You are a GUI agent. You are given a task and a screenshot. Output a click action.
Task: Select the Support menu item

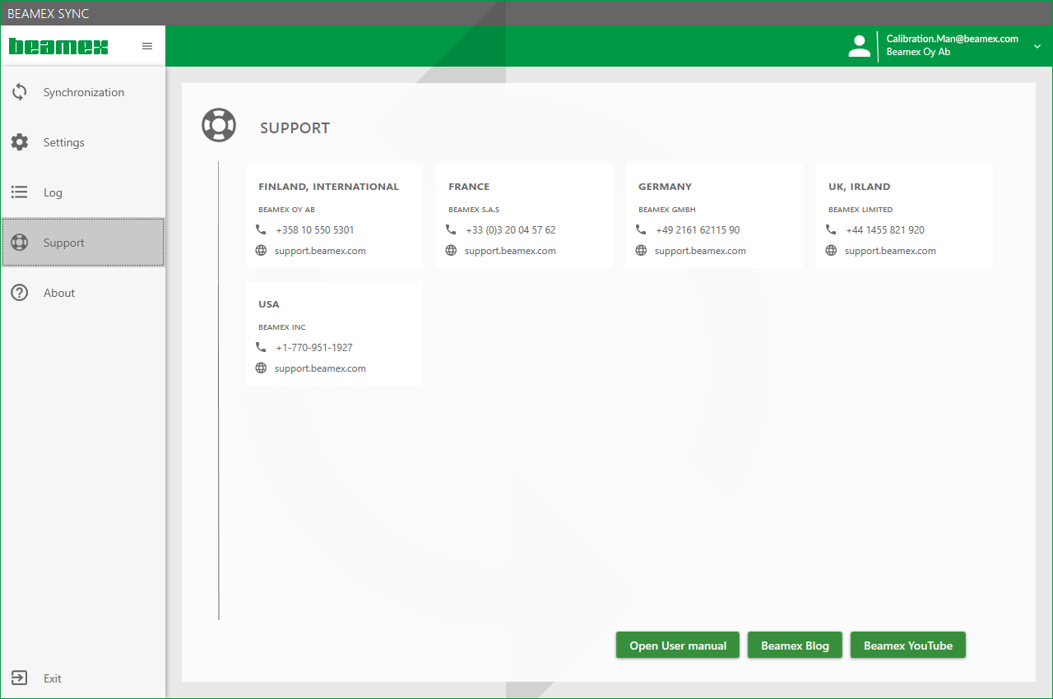[x=83, y=243]
